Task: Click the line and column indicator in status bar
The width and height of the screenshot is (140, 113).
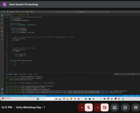Action: [x=126, y=96]
